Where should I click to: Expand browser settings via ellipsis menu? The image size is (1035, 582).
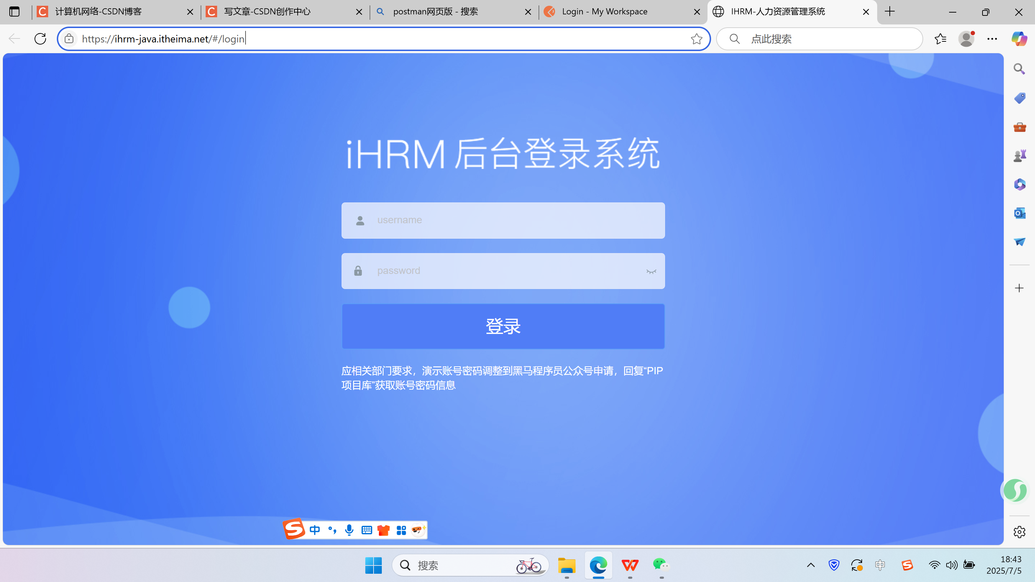993,38
